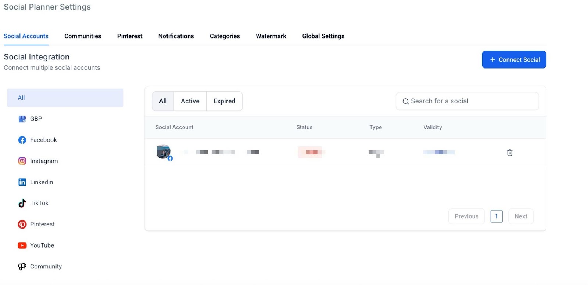The image size is (588, 285).
Task: Show only Expired accounts
Action: pyautogui.click(x=224, y=101)
